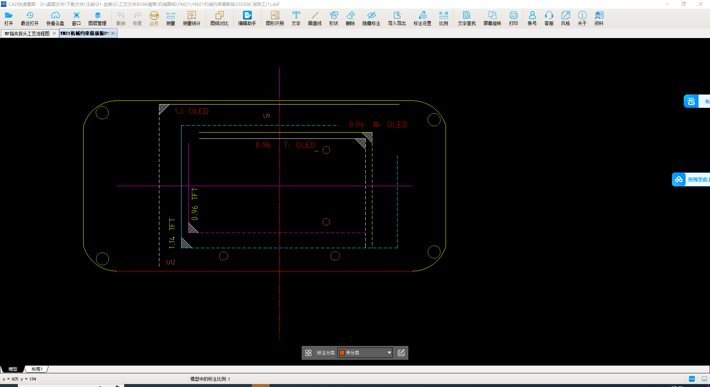Click the 拖拽至此 upload side button
Viewport: 710px width, 387px height.
click(x=691, y=179)
